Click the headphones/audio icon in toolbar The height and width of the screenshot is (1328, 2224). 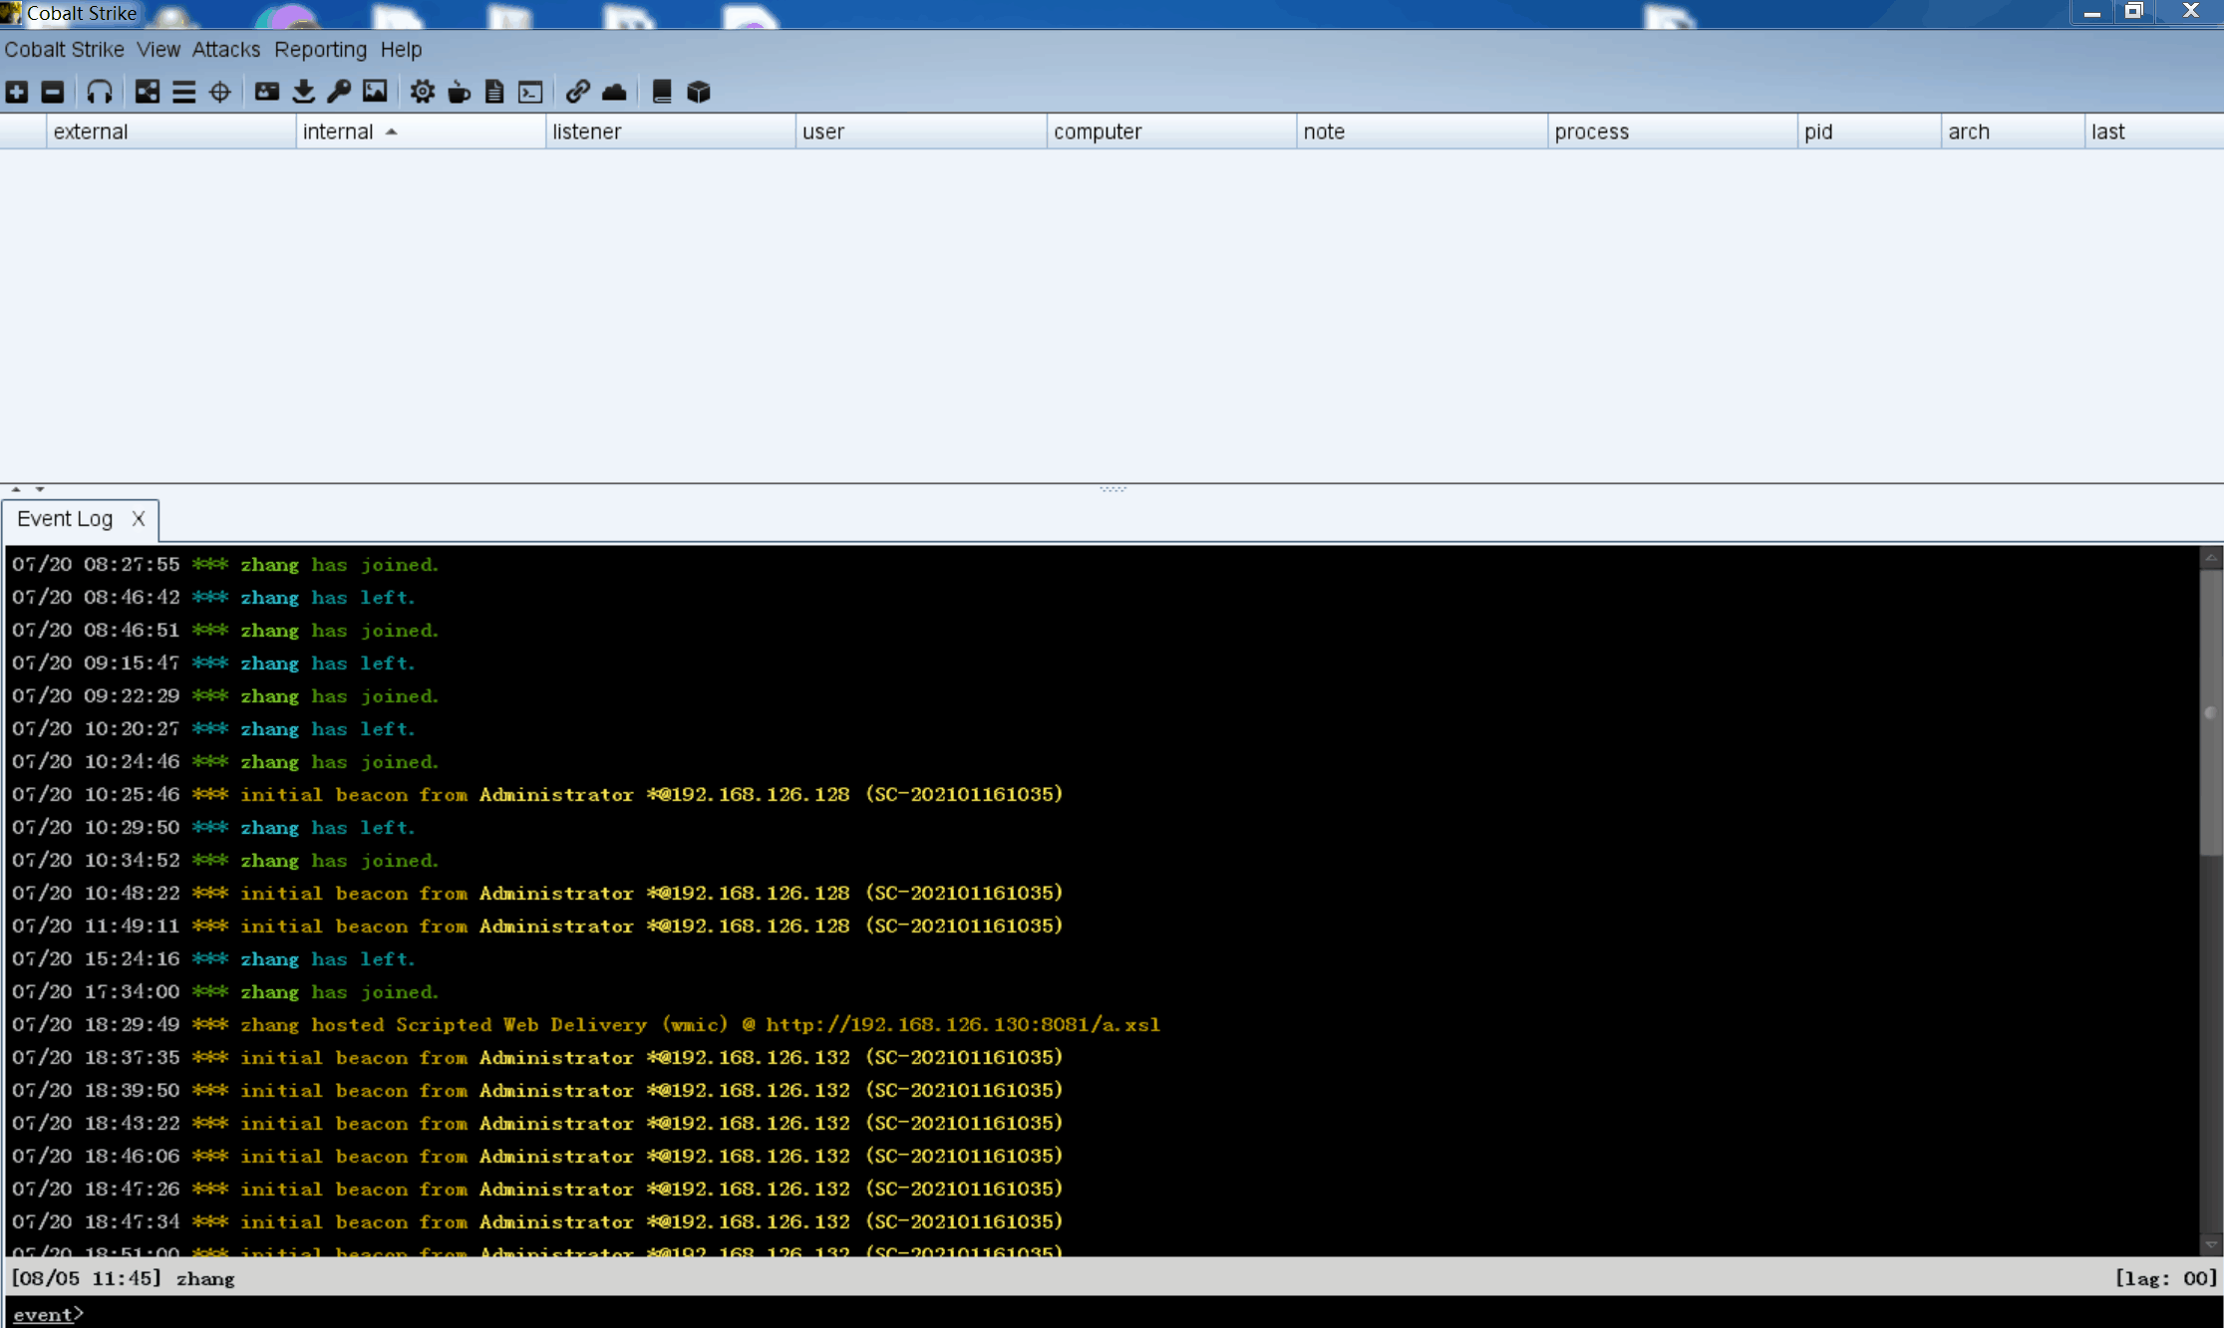100,90
